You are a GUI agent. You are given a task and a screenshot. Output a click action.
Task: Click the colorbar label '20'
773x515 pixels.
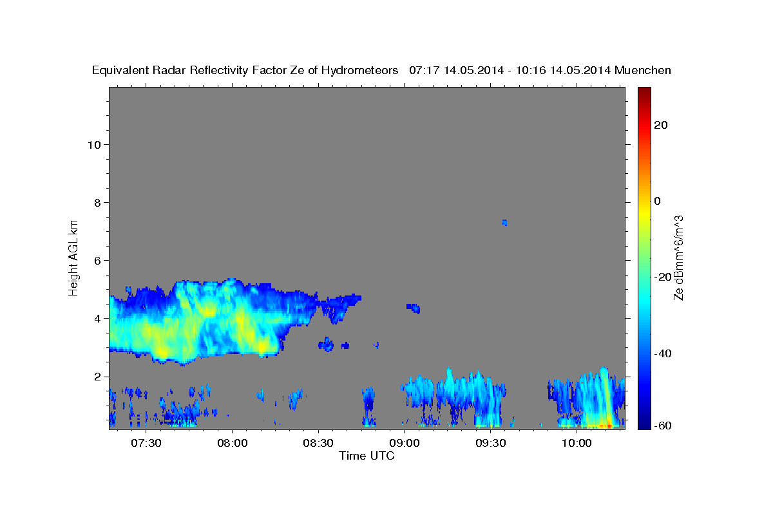(x=660, y=125)
